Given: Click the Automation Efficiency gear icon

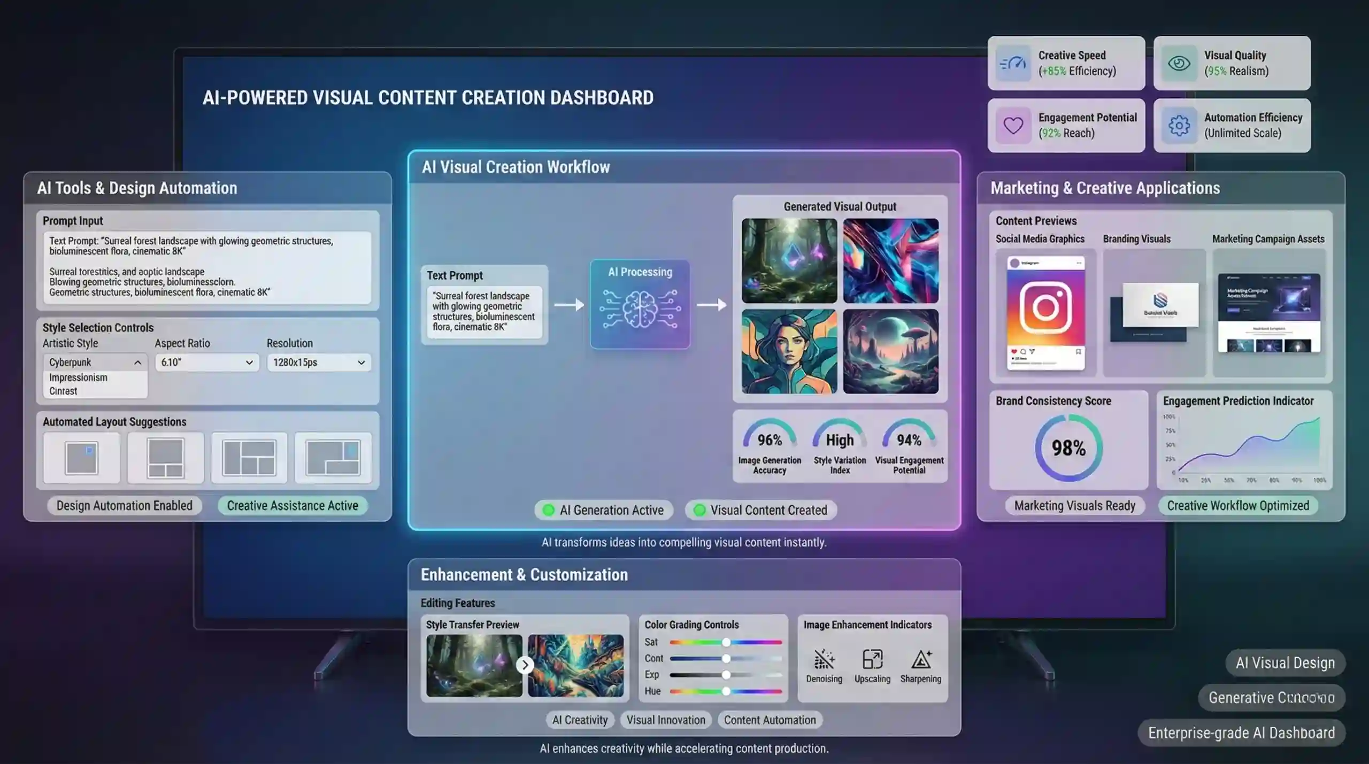Looking at the screenshot, I should pyautogui.click(x=1179, y=126).
